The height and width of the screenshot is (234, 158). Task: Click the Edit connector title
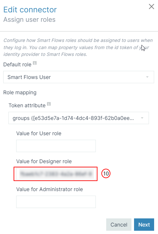point(30,10)
